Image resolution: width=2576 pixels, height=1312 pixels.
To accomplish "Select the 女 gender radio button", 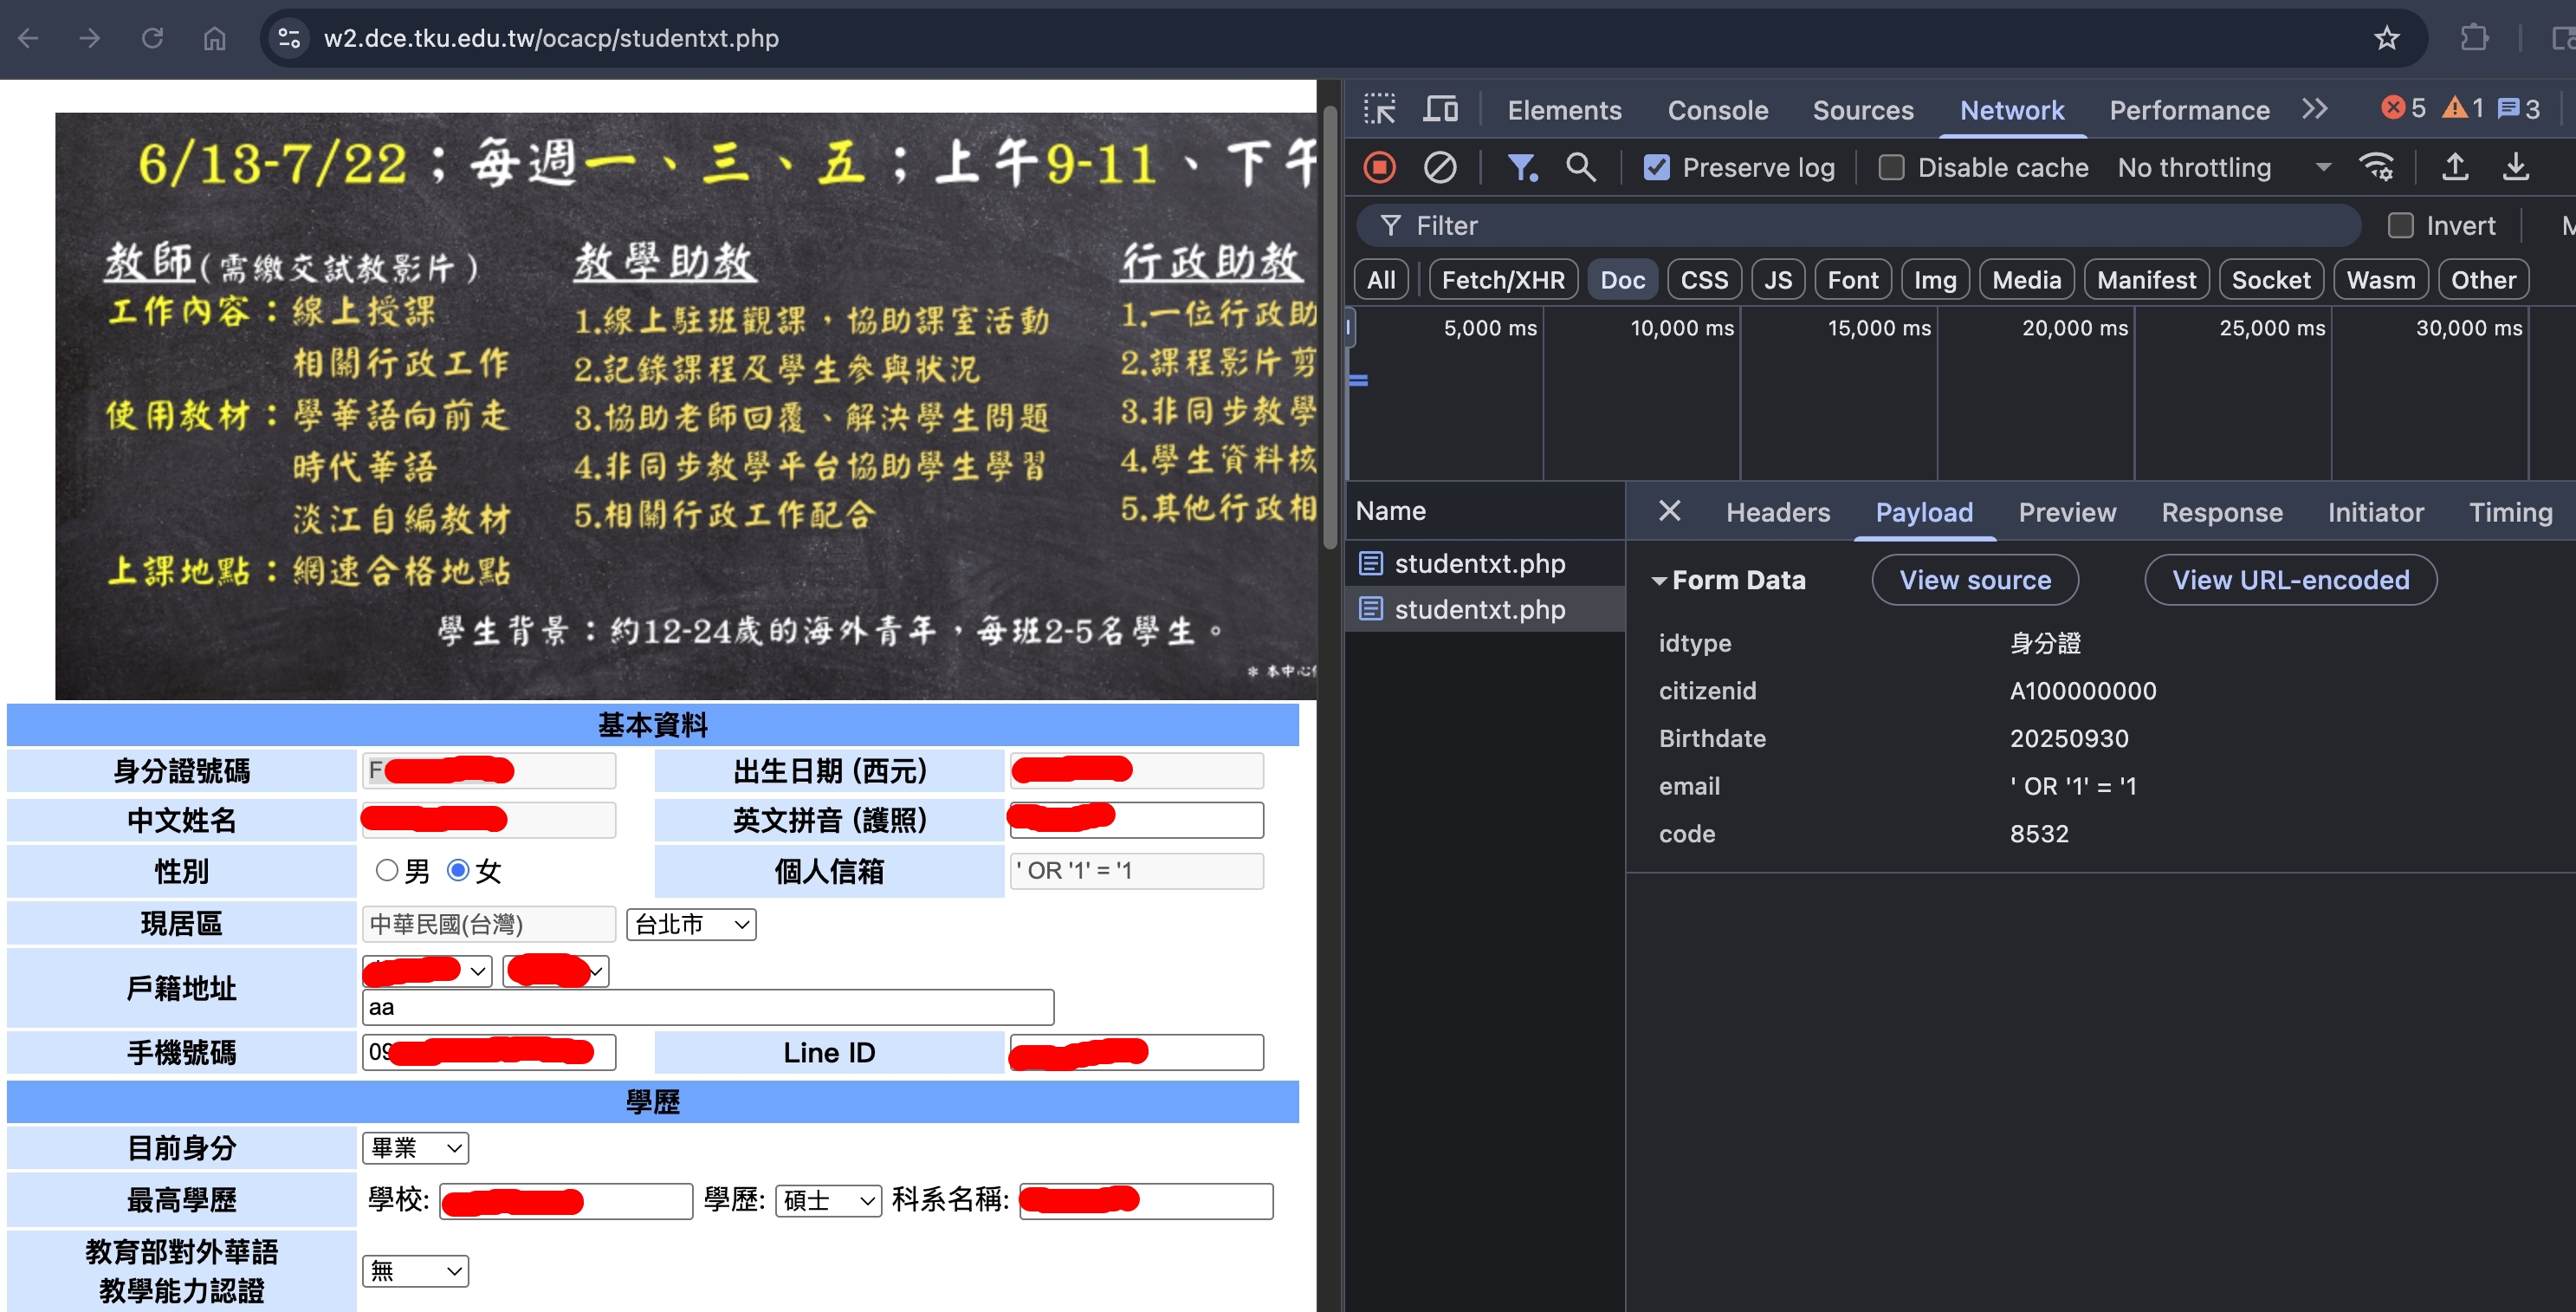I will pos(458,870).
